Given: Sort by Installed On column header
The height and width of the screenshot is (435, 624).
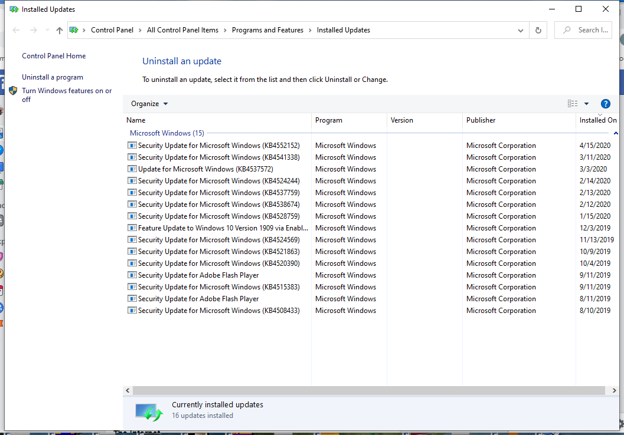Looking at the screenshot, I should [598, 120].
